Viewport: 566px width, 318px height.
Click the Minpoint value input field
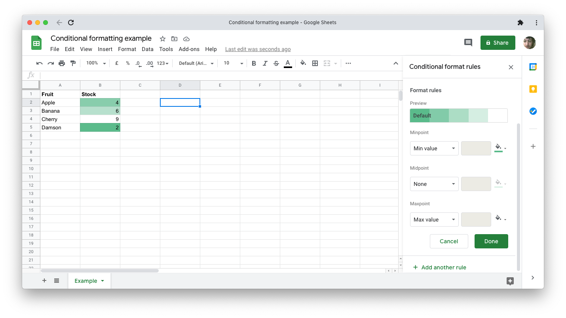pos(476,148)
